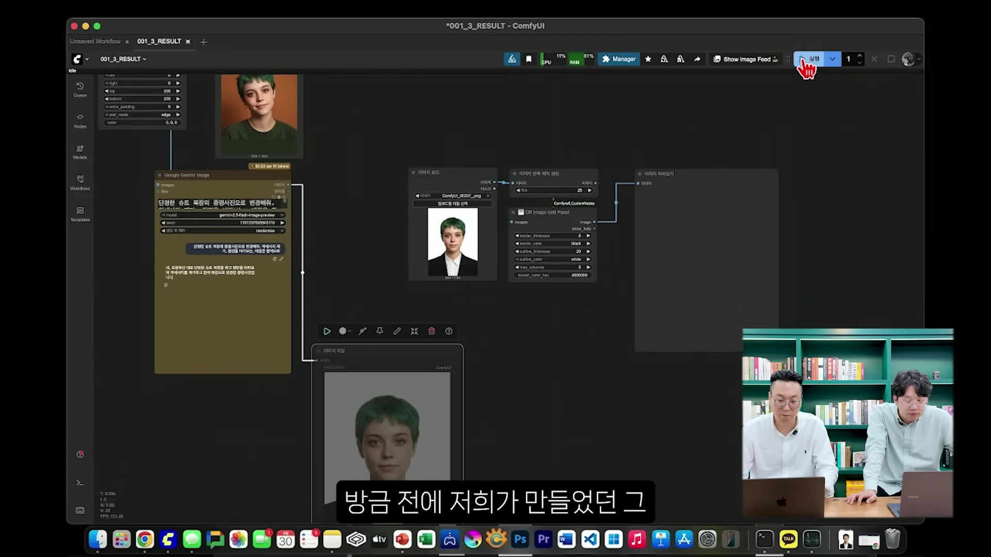Click the border_color_hex field #000000
991x557 pixels.
[552, 275]
